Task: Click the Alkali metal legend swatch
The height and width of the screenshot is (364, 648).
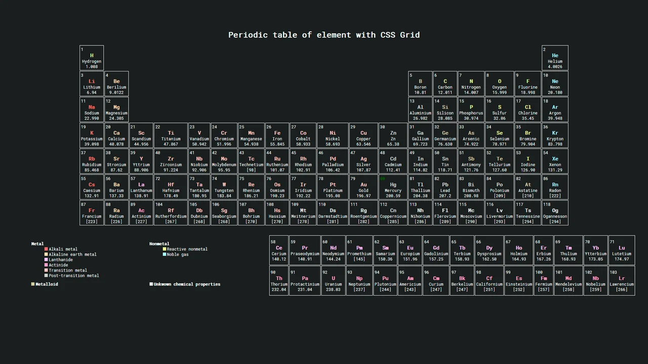Action: (x=47, y=249)
